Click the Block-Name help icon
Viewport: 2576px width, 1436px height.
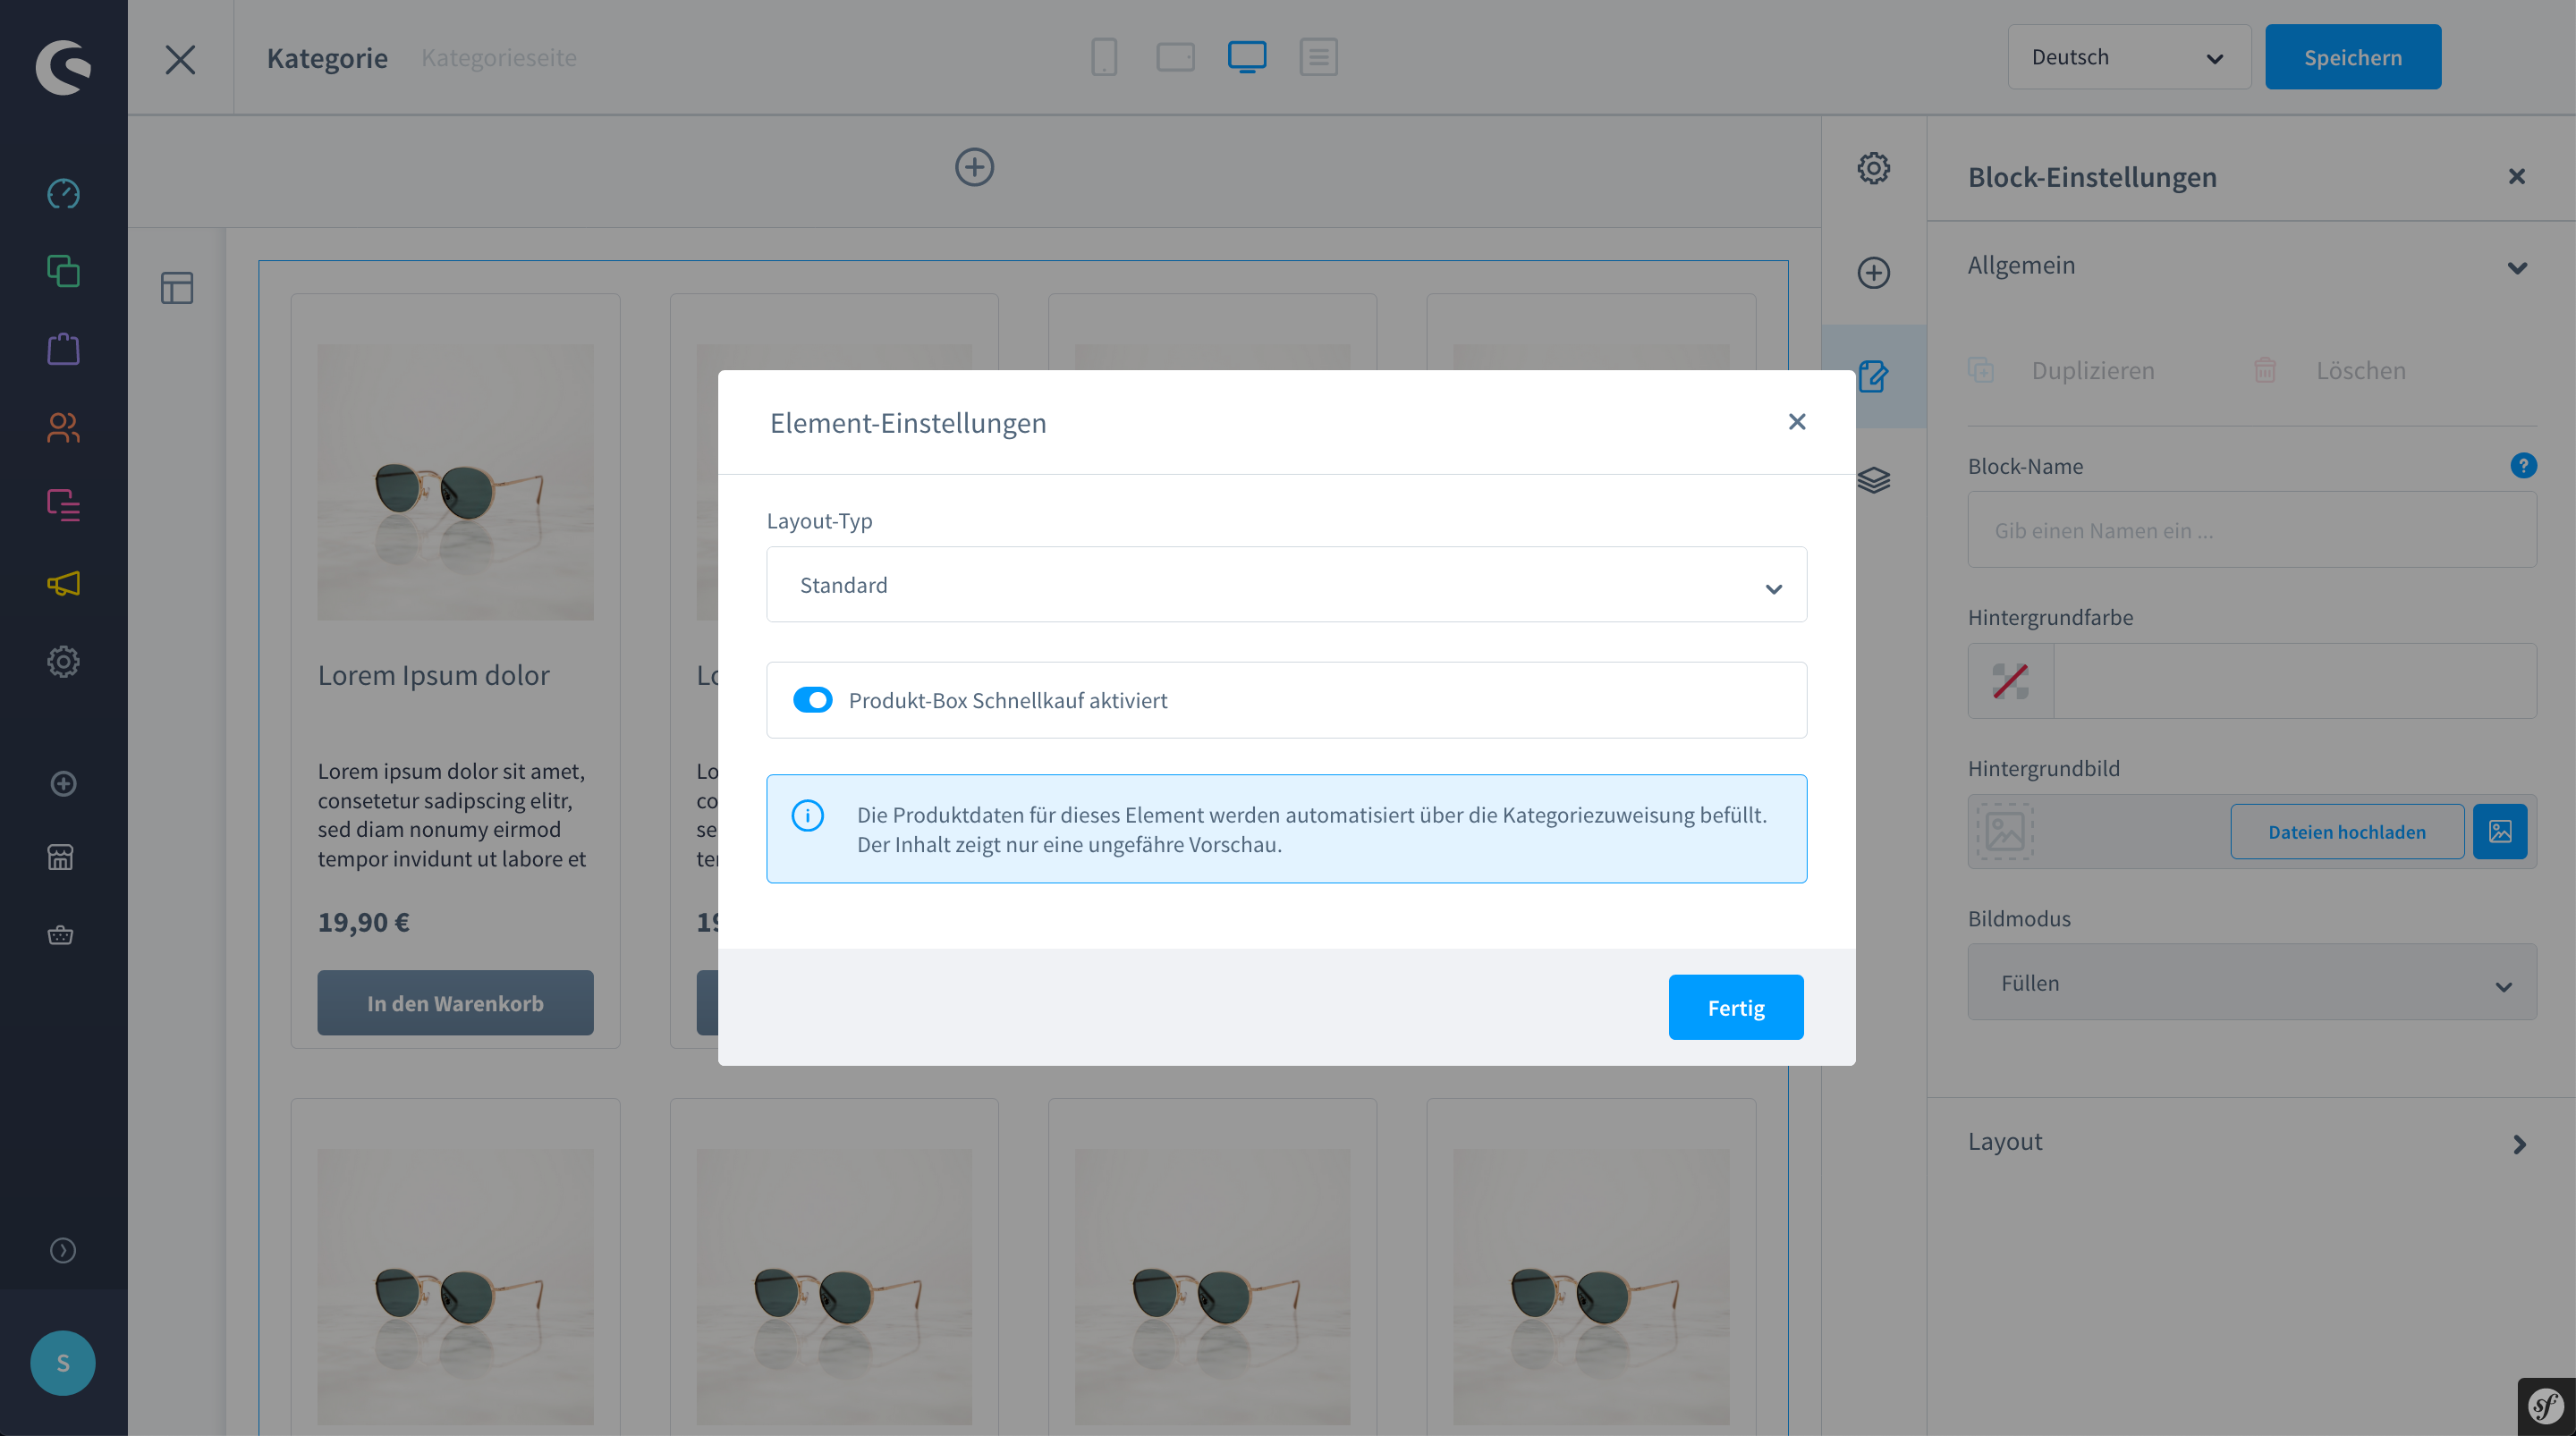click(x=2523, y=466)
